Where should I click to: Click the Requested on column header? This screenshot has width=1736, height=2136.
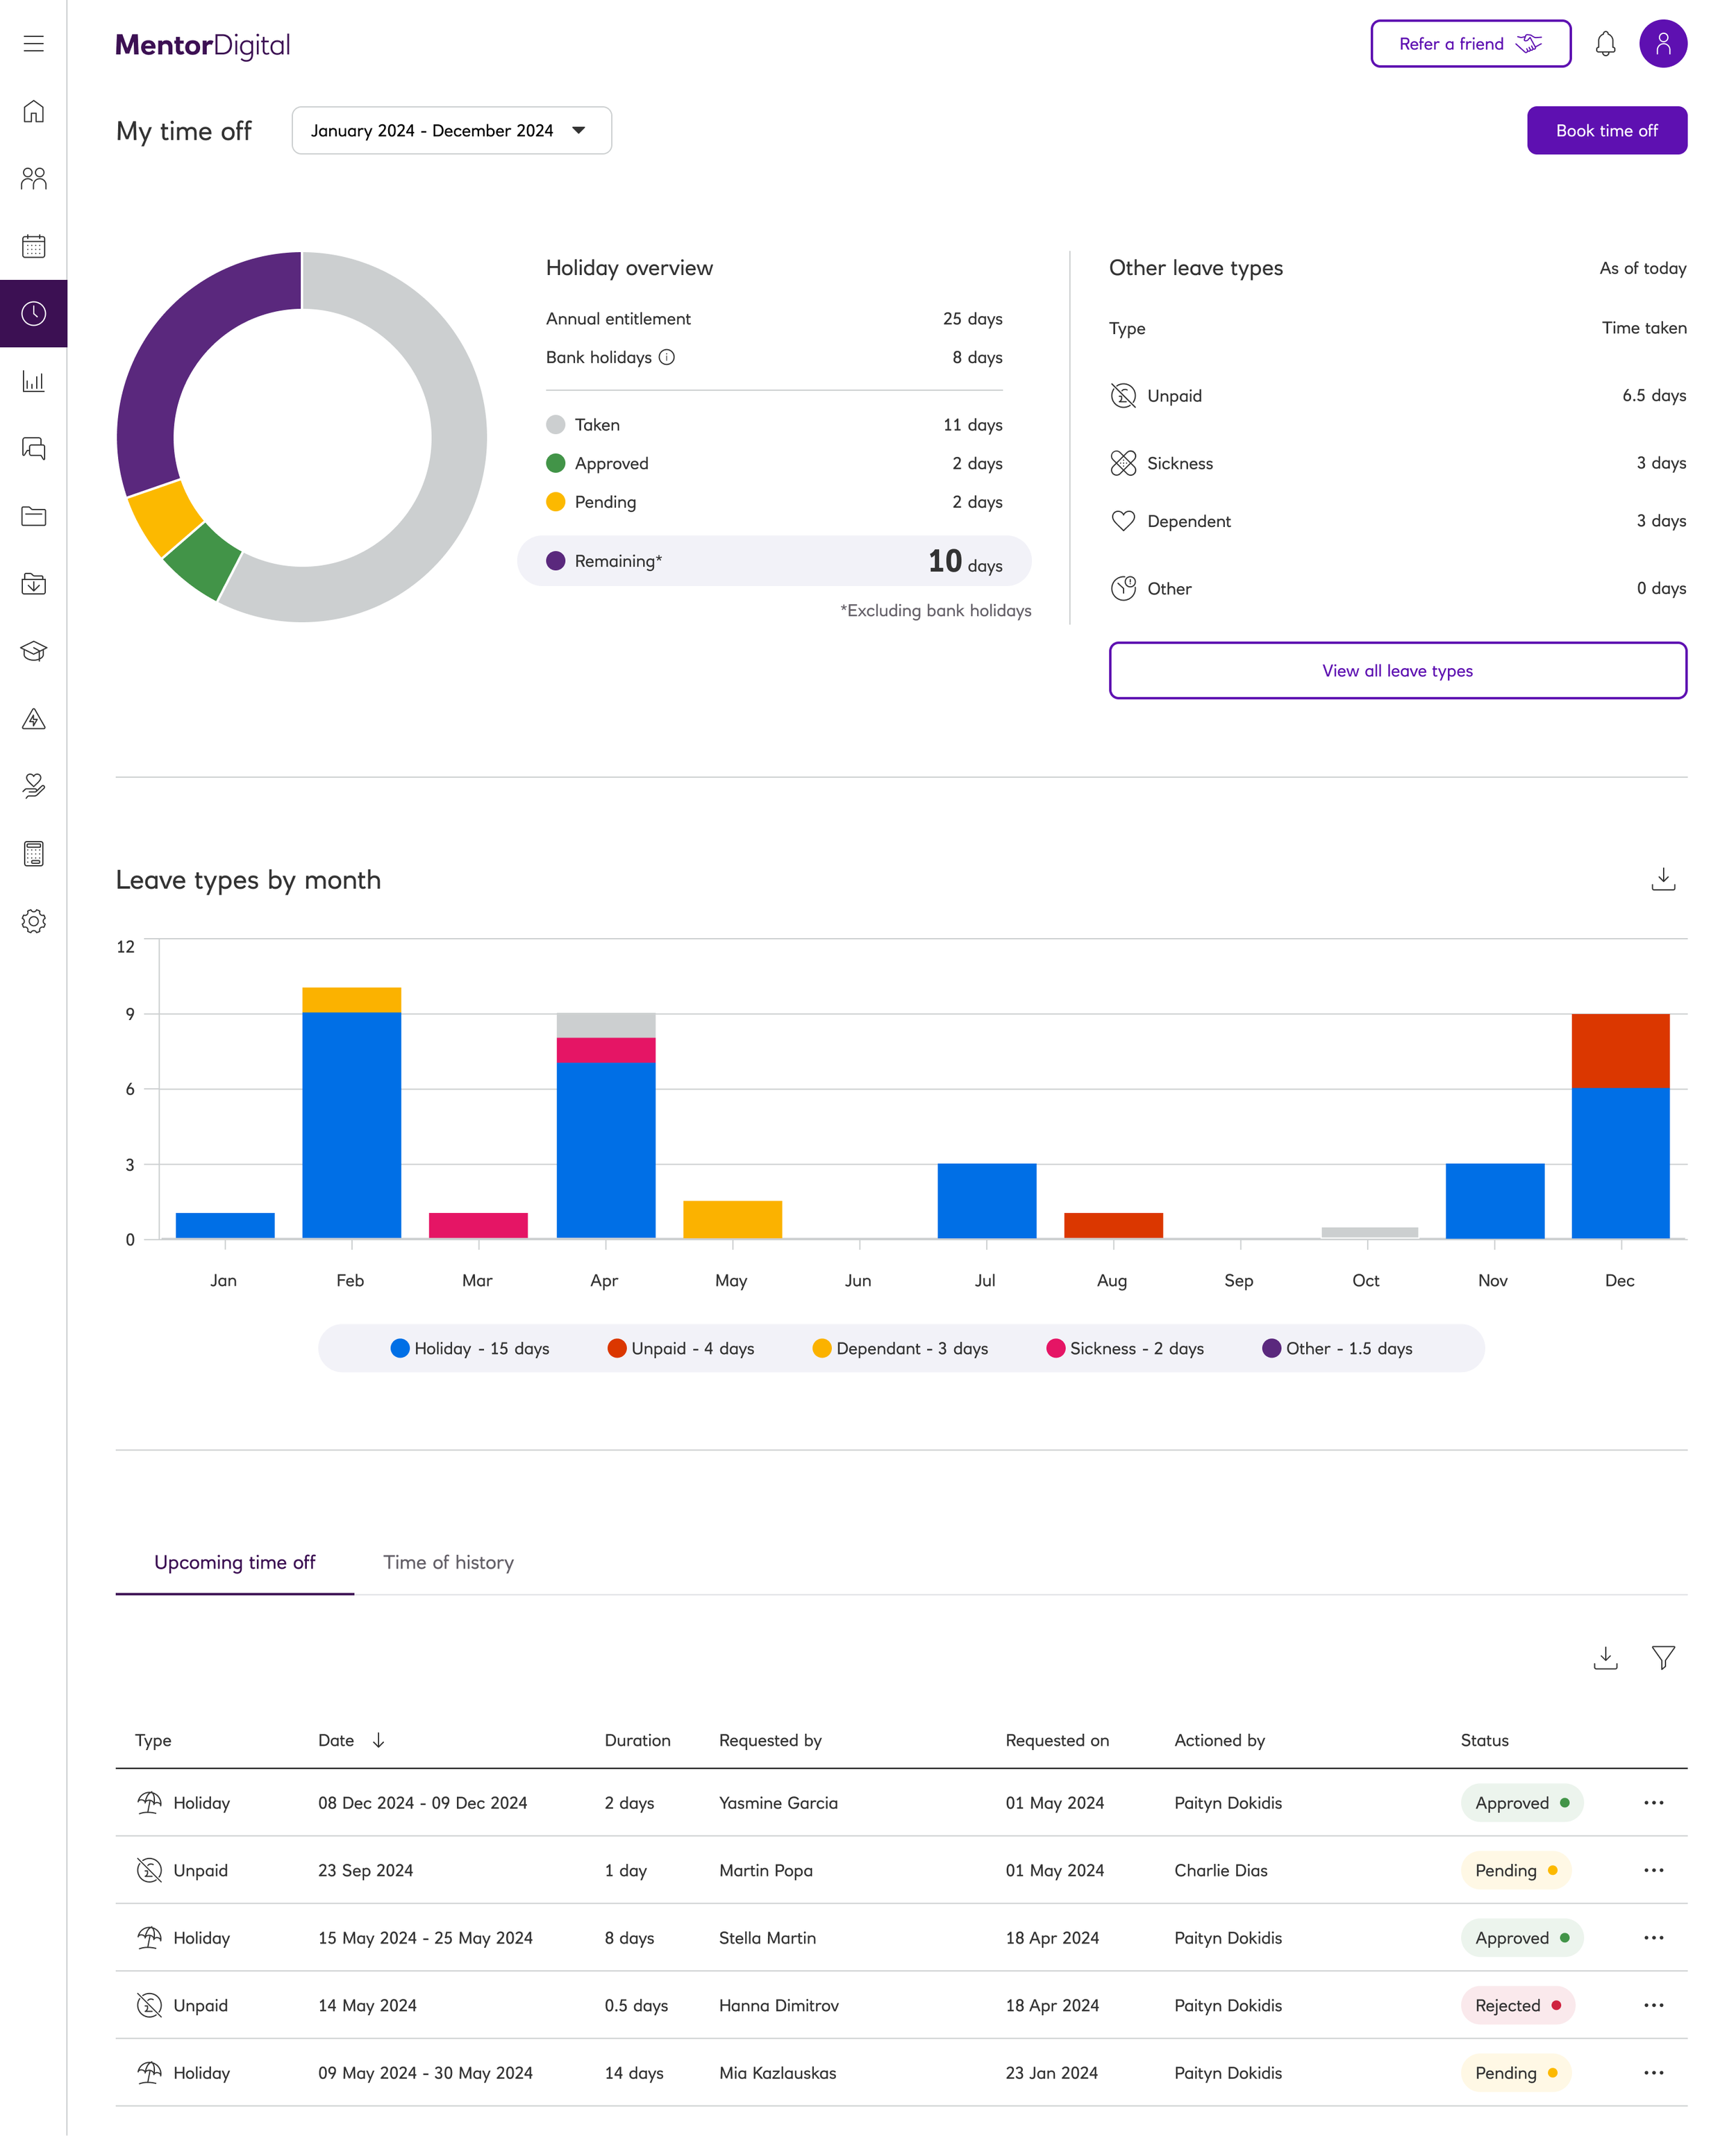[x=1057, y=1740]
